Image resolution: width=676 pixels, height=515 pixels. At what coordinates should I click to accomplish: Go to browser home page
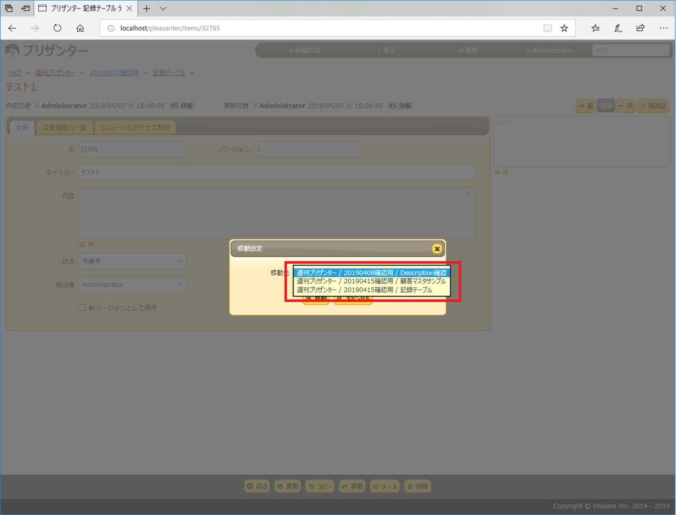point(80,28)
